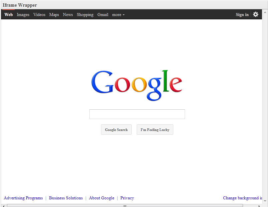This screenshot has height=207, width=268.
Task: Open Shopping in the navigation bar
Action: (x=85, y=15)
